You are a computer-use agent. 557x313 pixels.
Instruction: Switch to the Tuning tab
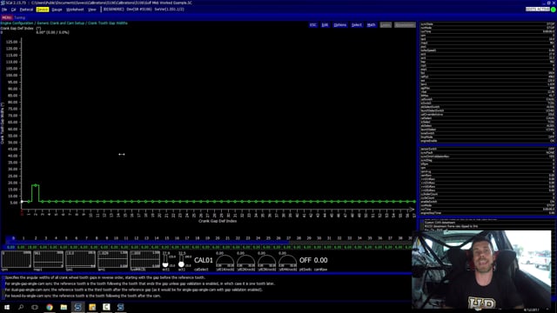click(19, 17)
